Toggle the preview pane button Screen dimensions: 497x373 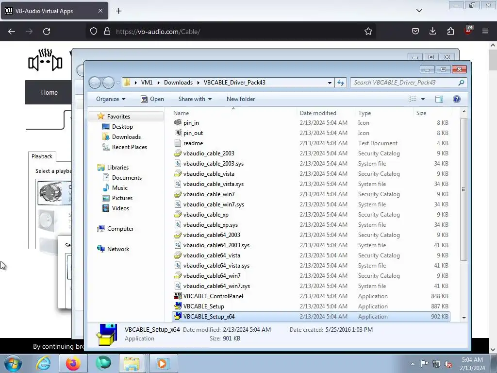click(439, 99)
